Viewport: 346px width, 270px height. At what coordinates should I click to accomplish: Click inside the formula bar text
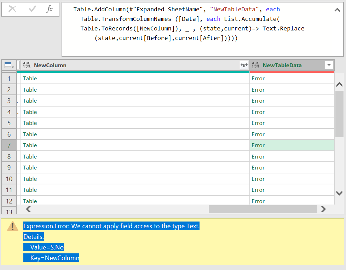203,29
